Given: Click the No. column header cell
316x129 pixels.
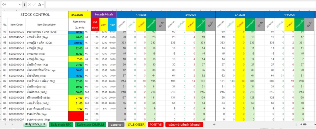Looking at the screenshot, I should tap(5, 25).
